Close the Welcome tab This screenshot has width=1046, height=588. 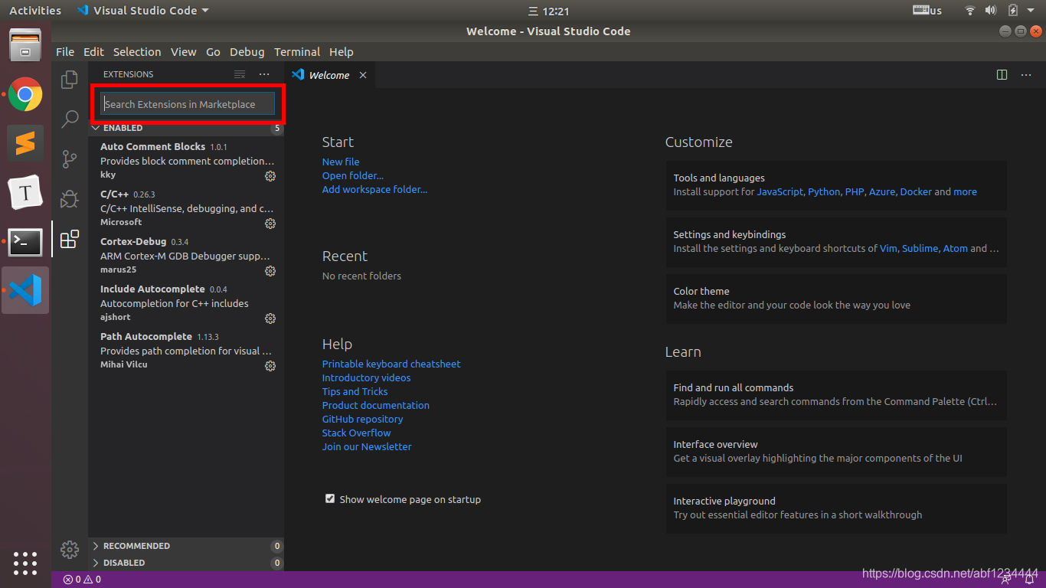point(363,75)
